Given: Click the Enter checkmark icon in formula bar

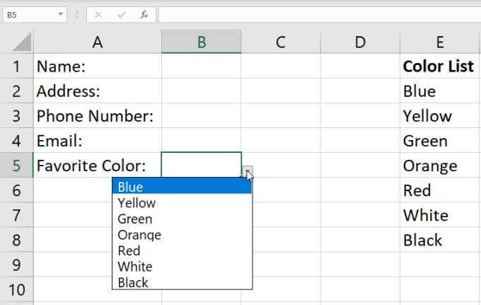Looking at the screenshot, I should [x=121, y=14].
